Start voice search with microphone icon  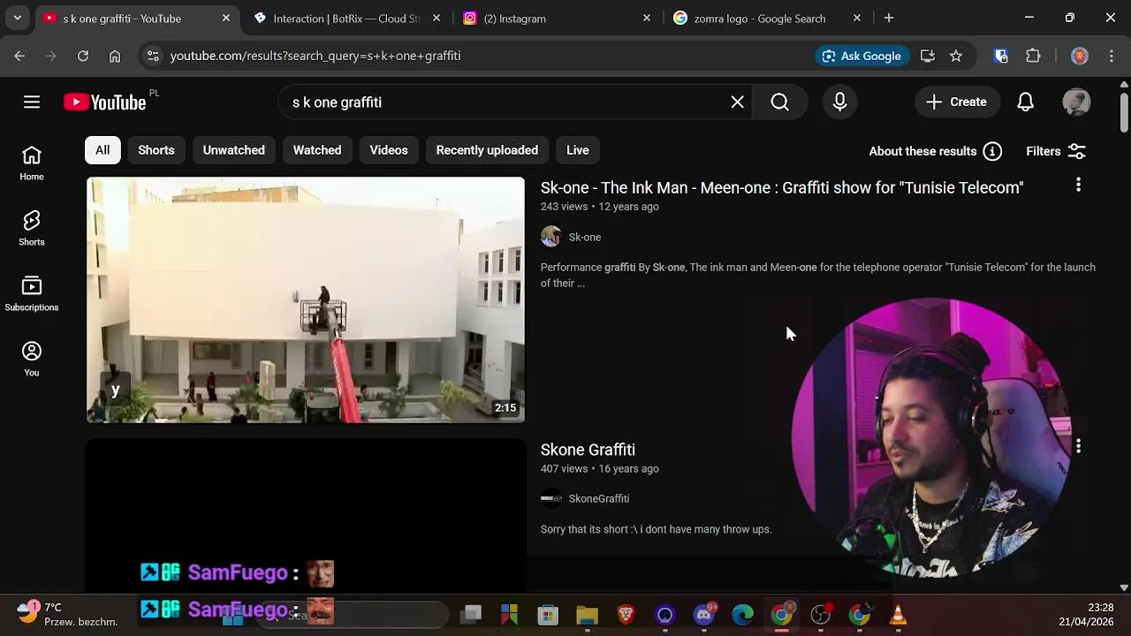point(840,102)
